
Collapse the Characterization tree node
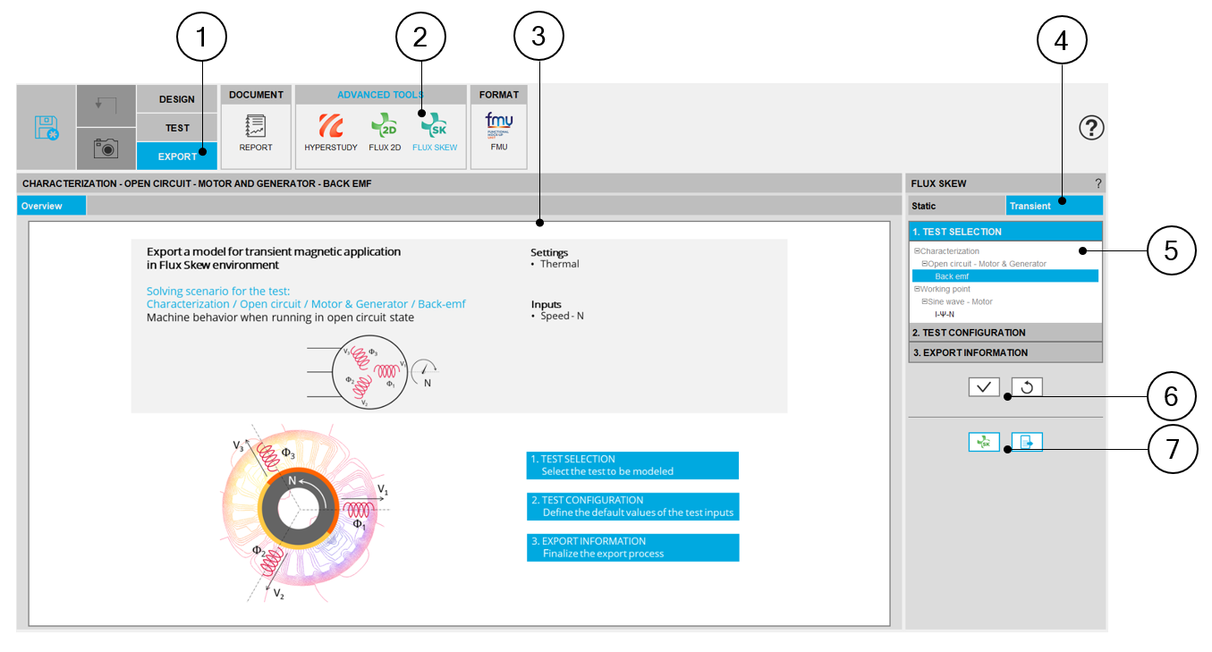[x=917, y=251]
